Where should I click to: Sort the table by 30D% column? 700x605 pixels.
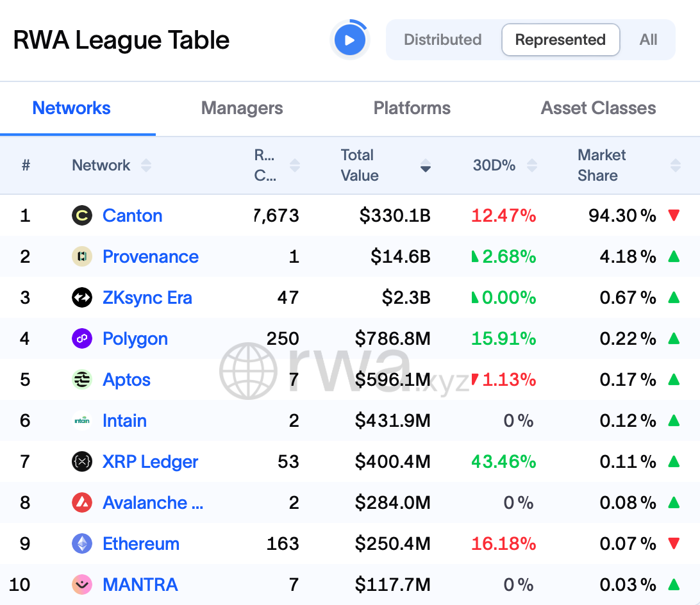[x=532, y=165]
